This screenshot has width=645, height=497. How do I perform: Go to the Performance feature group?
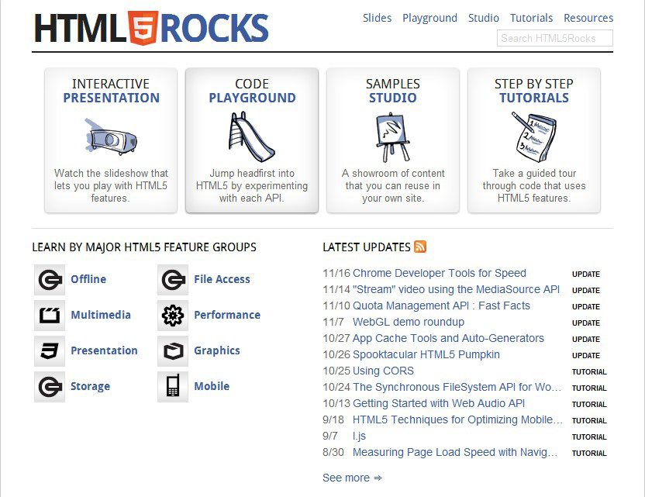pyautogui.click(x=227, y=315)
